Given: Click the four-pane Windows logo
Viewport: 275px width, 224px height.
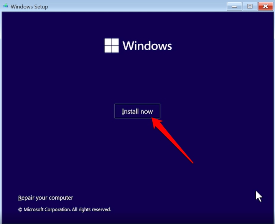Looking at the screenshot, I should 112,45.
